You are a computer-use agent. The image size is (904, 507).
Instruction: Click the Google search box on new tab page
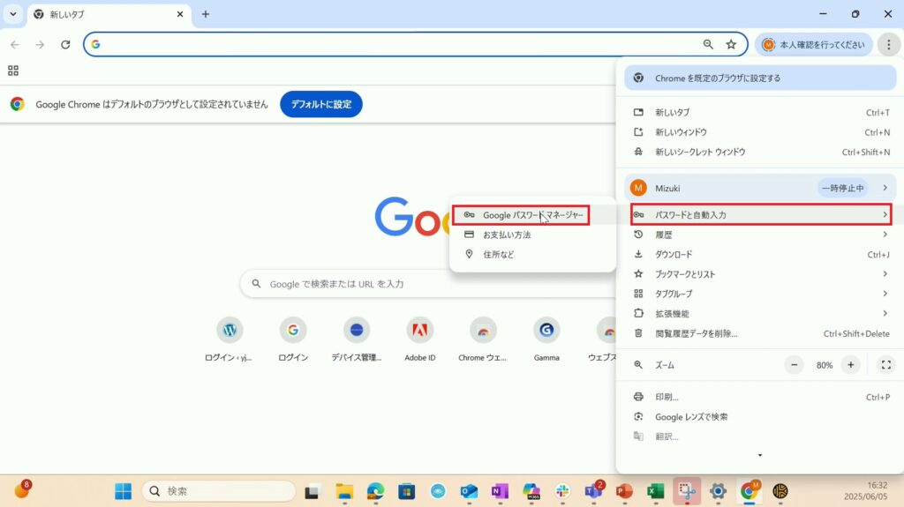(x=428, y=283)
